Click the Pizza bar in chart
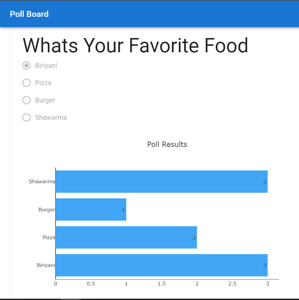Viewport: 299px width, 300px height. (x=126, y=237)
